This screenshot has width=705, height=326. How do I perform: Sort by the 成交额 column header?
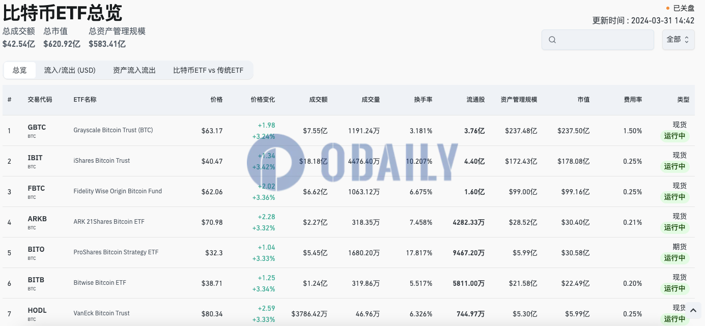[318, 100]
